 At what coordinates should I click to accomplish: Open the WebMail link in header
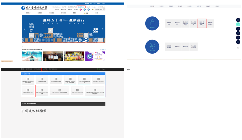tap(88, 7)
